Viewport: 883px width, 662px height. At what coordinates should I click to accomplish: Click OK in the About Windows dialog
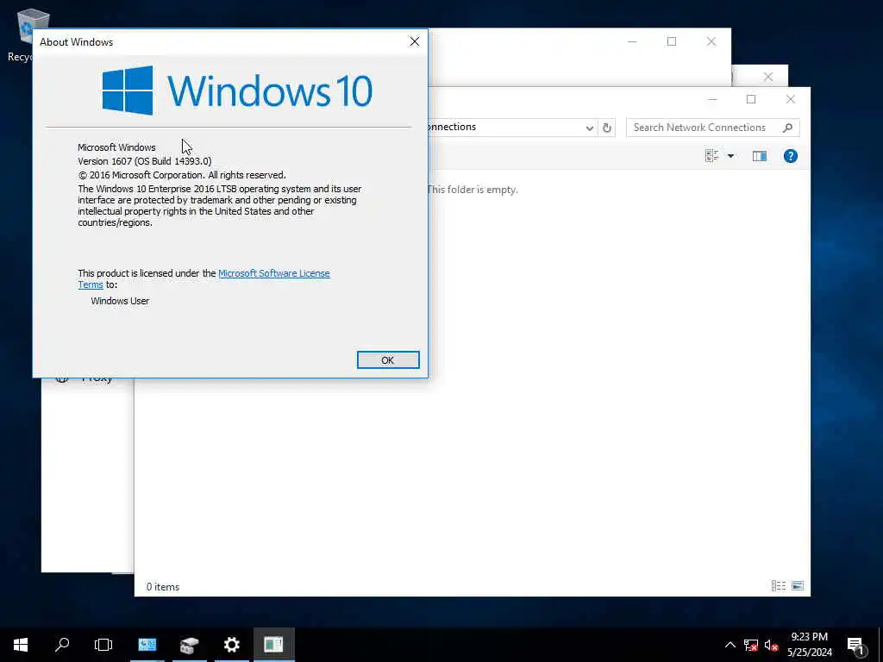pyautogui.click(x=388, y=360)
